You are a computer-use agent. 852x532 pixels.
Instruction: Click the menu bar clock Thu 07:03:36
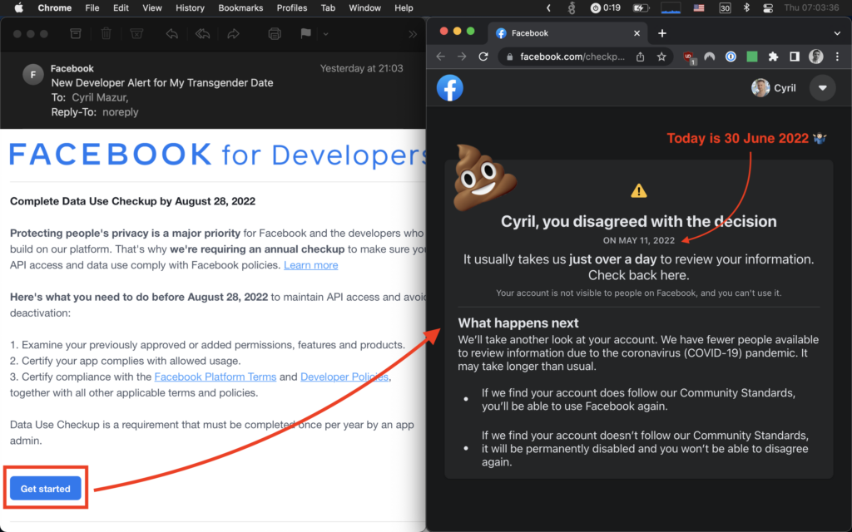tap(812, 7)
